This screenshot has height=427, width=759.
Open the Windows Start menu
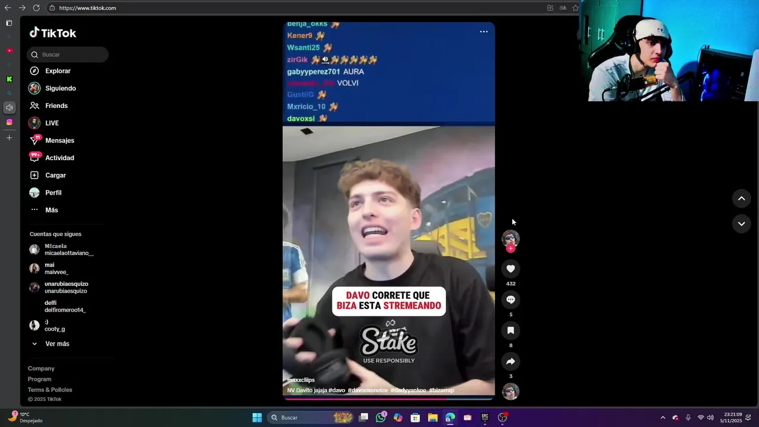257,418
